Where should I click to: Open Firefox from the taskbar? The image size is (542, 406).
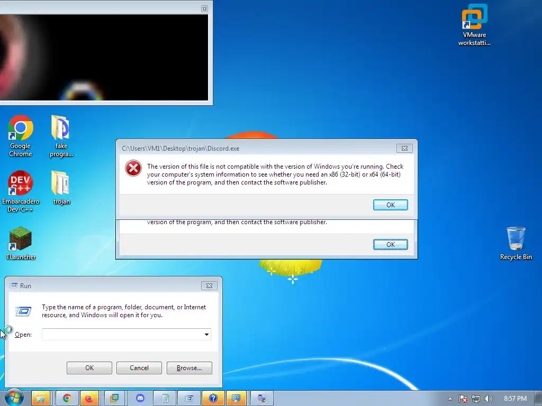coord(89,399)
